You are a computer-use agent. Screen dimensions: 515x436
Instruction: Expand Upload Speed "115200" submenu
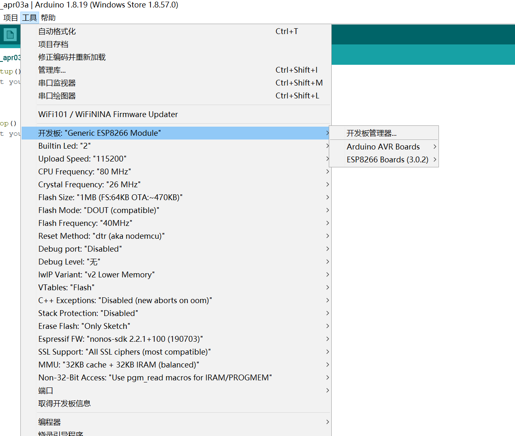(x=176, y=159)
